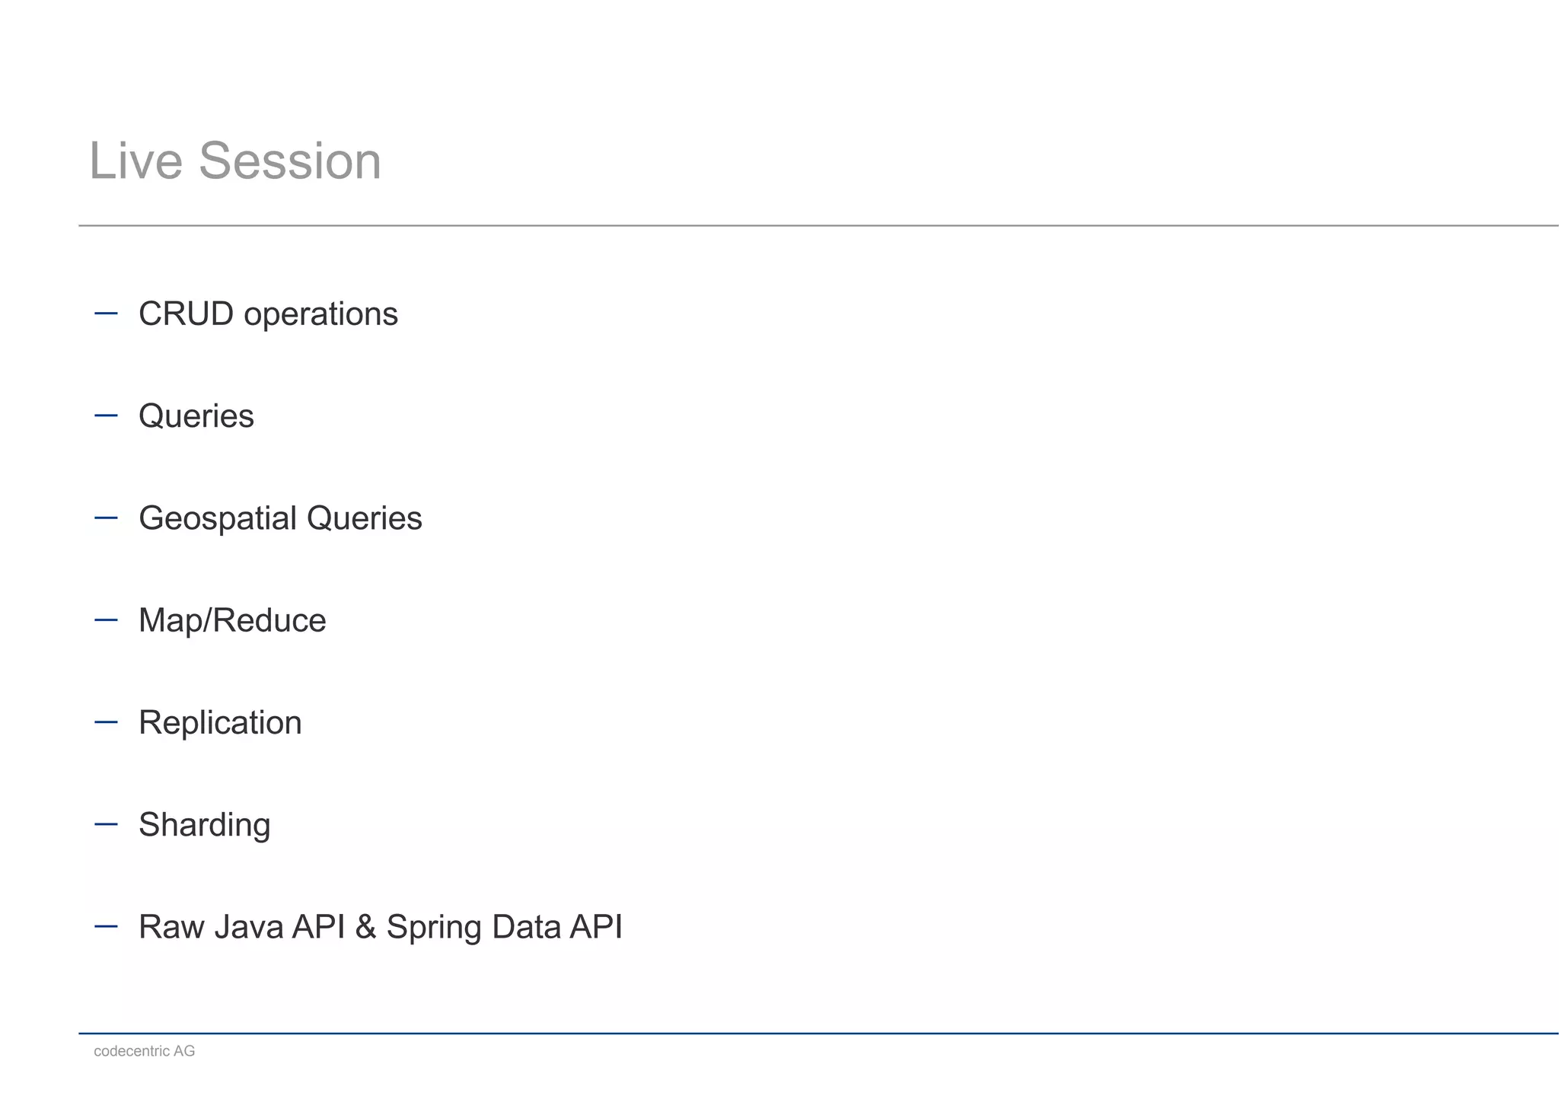This screenshot has height=1102, width=1559.
Task: Click the ampersand in the last bullet
Action: coord(365,927)
